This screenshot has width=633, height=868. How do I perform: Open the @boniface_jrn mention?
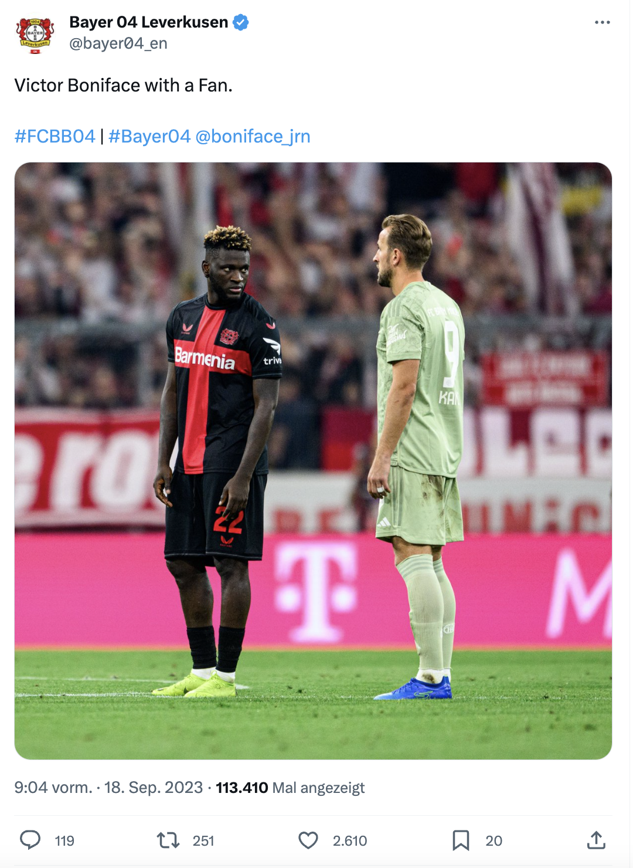click(x=253, y=136)
